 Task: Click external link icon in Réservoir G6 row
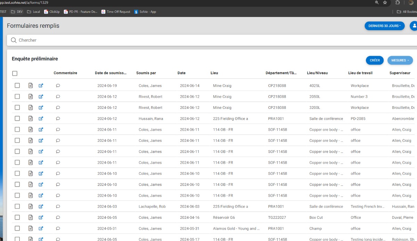tap(41, 217)
